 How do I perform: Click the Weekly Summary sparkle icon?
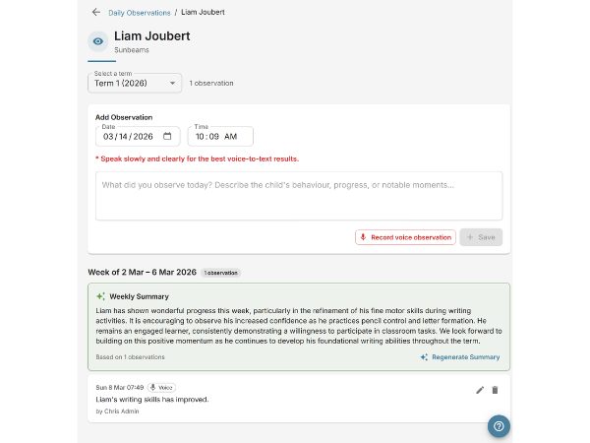100,296
